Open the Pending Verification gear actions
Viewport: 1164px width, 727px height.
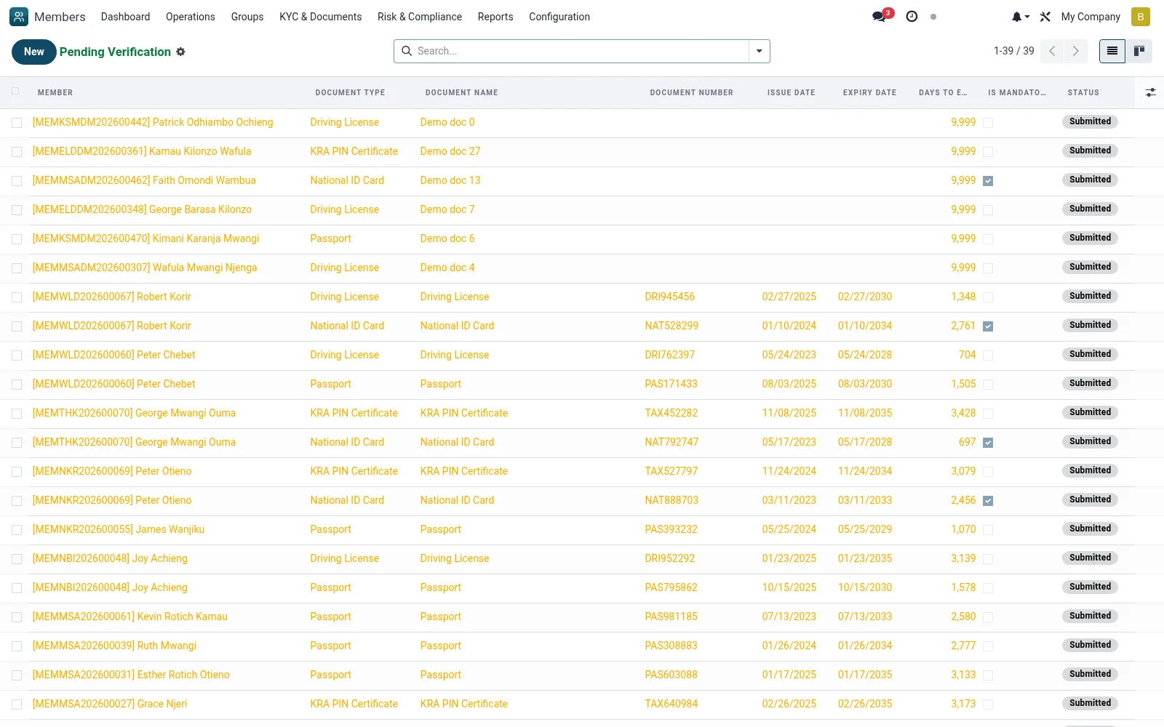[x=180, y=52]
